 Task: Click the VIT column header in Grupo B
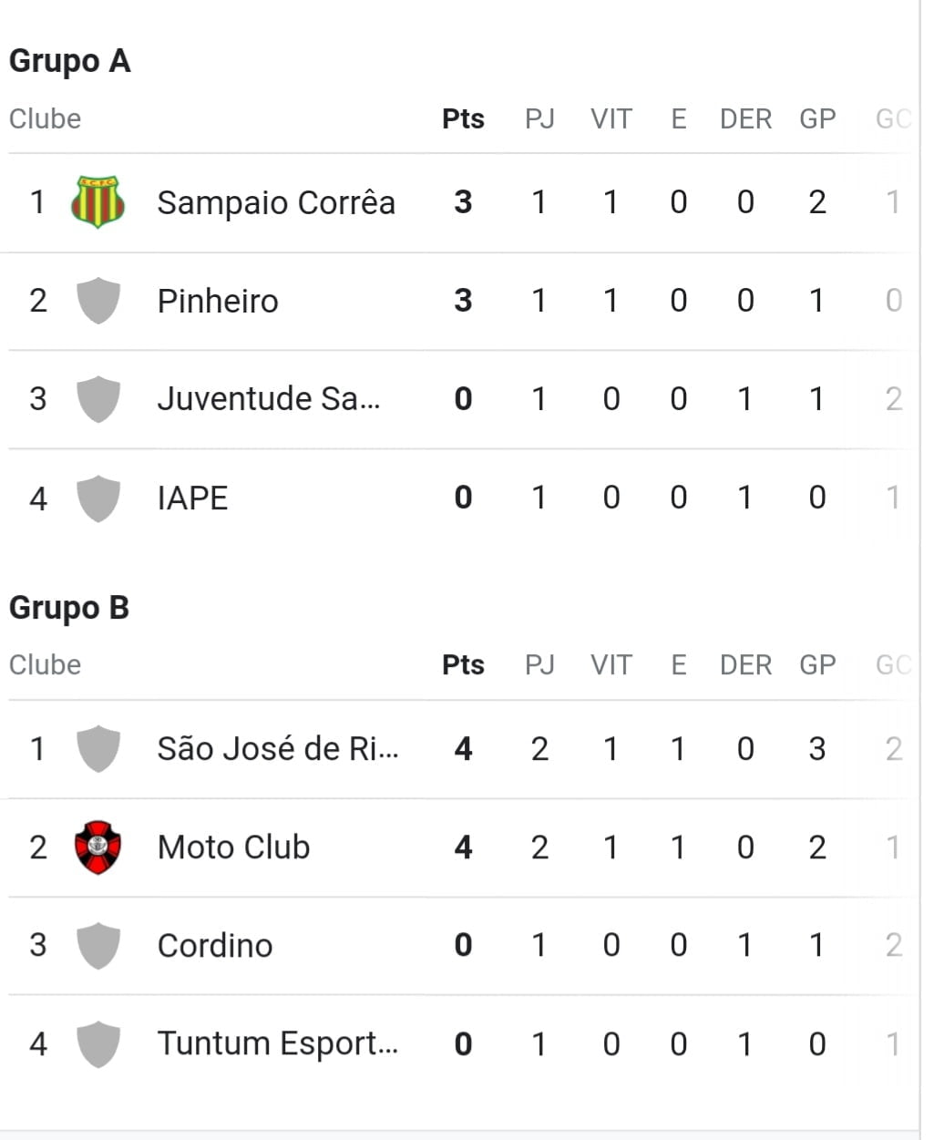611,665
